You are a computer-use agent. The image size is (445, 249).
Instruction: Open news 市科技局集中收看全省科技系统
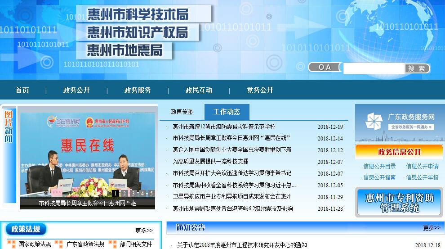(x=234, y=186)
